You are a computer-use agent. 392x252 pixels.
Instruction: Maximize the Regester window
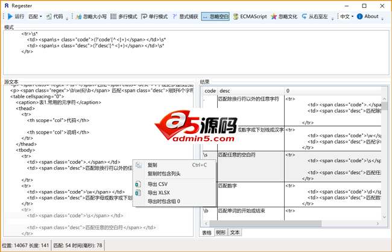(x=364, y=6)
